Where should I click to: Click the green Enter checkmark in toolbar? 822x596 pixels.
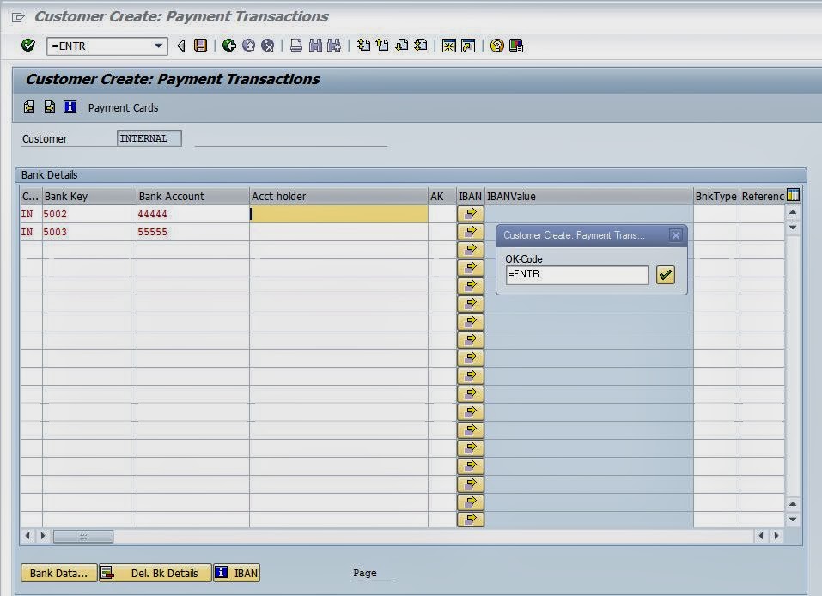coord(28,46)
